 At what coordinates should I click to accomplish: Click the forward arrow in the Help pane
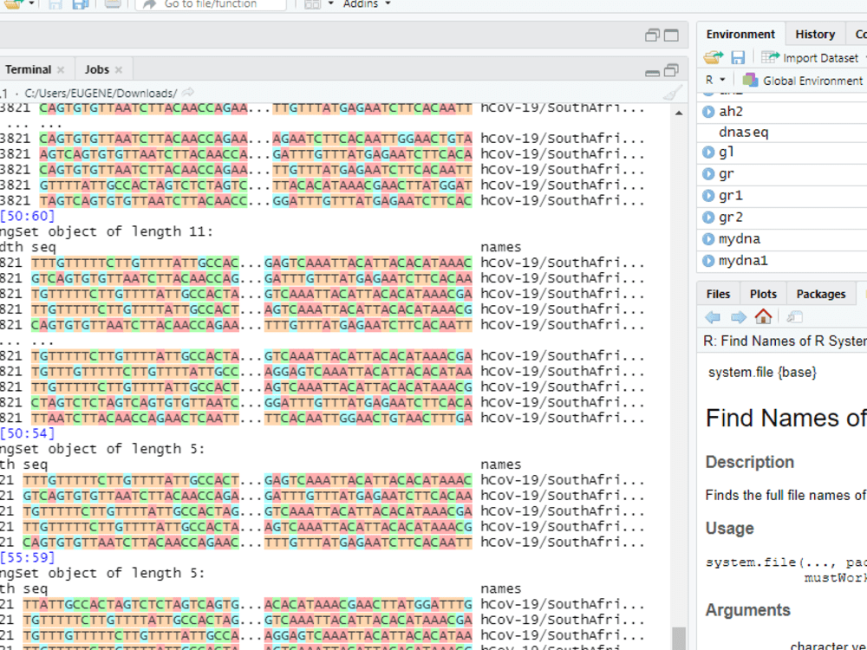pyautogui.click(x=736, y=317)
